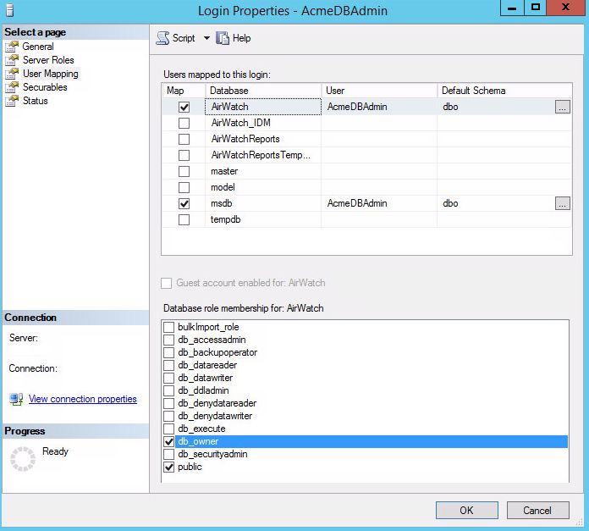Check the db_ddladmin role checkbox
589x531 pixels.
(x=169, y=390)
